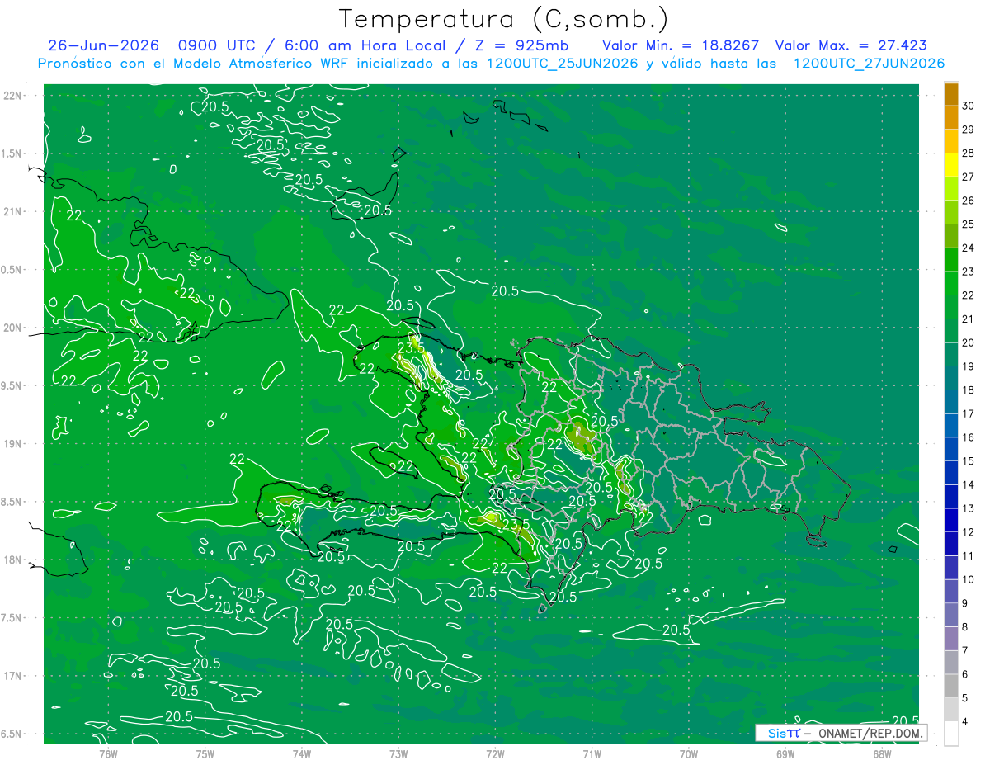
Task: Pick the lime legend swatch between 26 and 27
Action: point(951,188)
